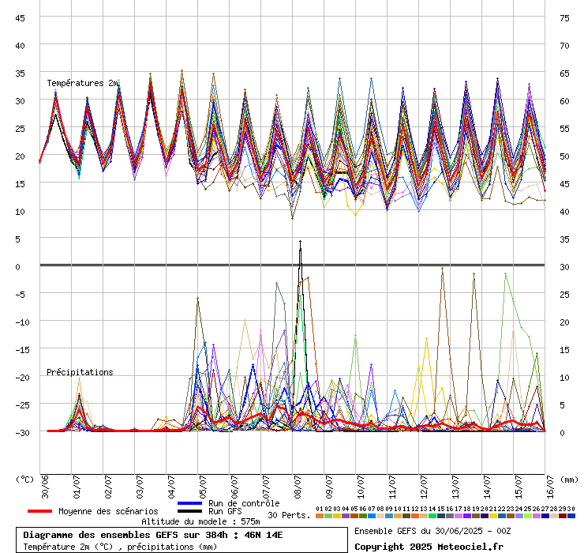Image resolution: width=584 pixels, height=553 pixels.
Task: Click the 'Ensemble GEFS du 30/06/2025' text
Action: tap(432, 531)
